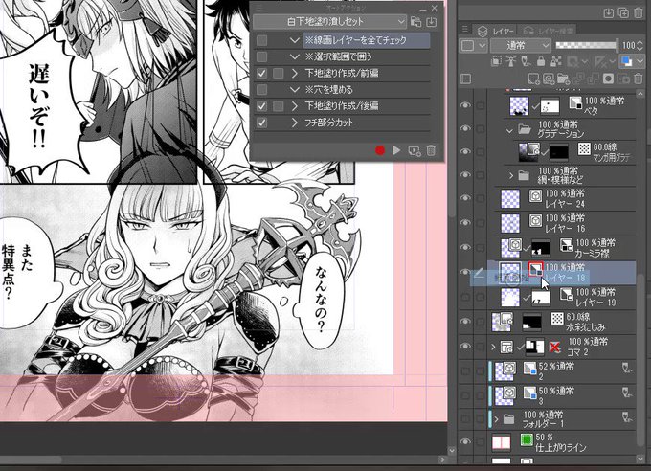Image resolution: width=651 pixels, height=471 pixels.
Task: Import an auto action set
Action: tap(432, 22)
